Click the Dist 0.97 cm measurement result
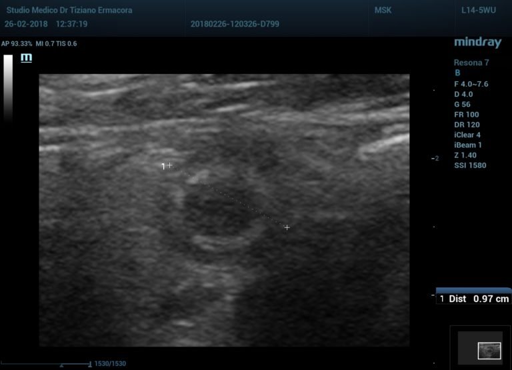The height and width of the screenshot is (370, 512). point(474,299)
